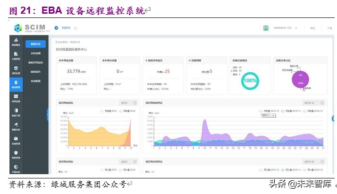
Task: Open the 2019 year selector for monthly water
Action: coord(128,161)
